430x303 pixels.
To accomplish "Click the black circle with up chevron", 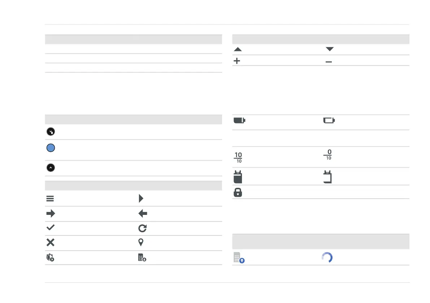I will pyautogui.click(x=51, y=168).
